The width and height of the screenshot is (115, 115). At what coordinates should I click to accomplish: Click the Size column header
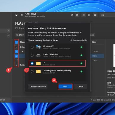94,42
